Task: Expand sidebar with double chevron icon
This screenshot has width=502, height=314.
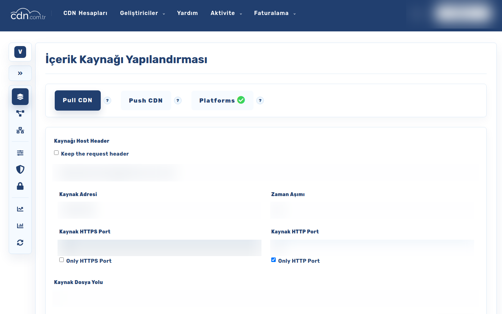Action: [x=20, y=73]
